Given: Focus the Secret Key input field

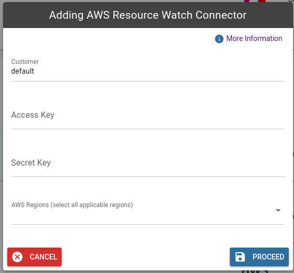Looking at the screenshot, I should tap(148, 165).
